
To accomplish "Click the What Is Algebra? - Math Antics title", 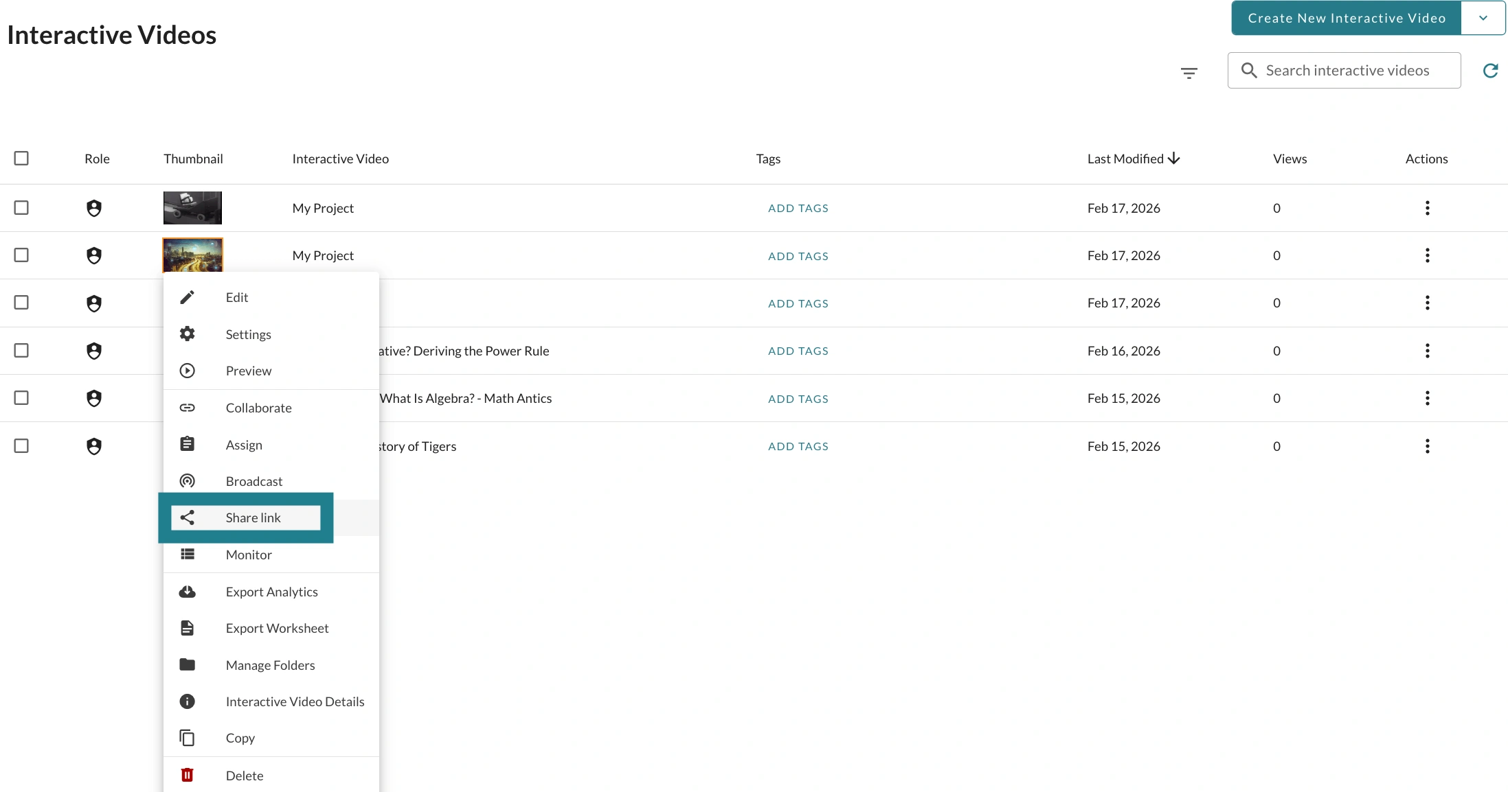I will 466,398.
